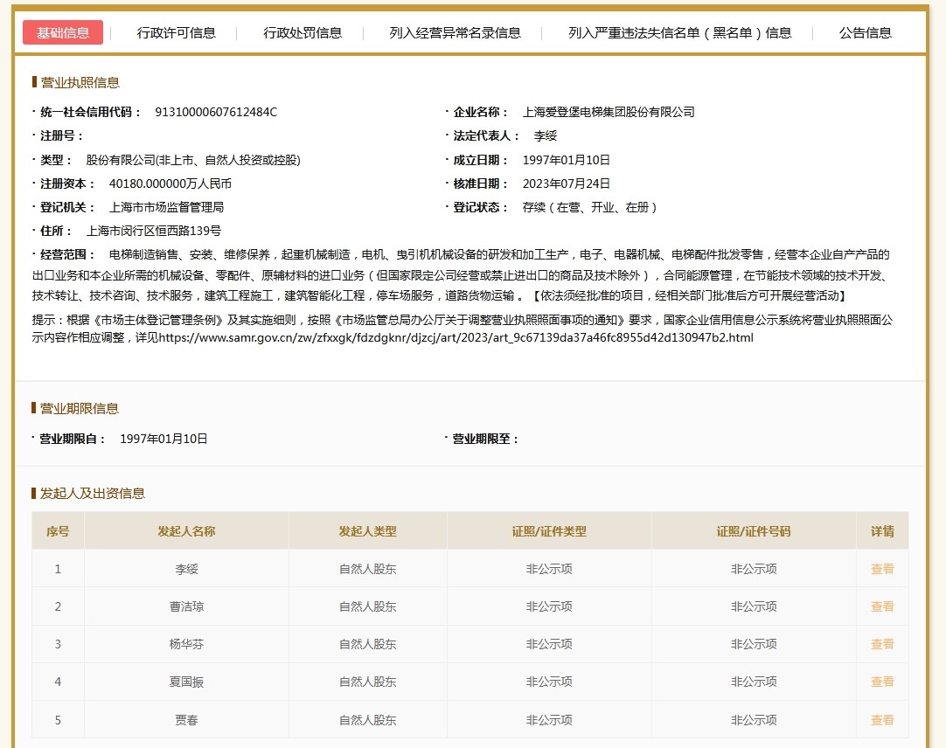Click the 发起人类型 column header
The image size is (946, 748).
click(x=367, y=531)
